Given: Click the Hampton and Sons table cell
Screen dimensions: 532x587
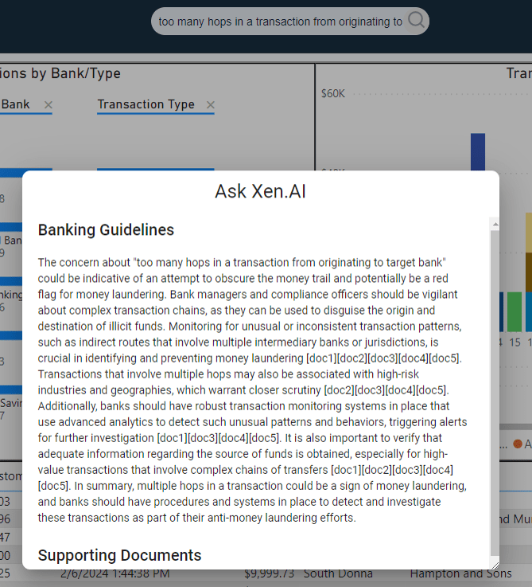Looking at the screenshot, I should click(460, 573).
